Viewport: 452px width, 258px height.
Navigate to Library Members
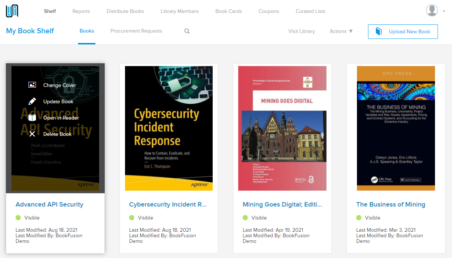click(179, 11)
